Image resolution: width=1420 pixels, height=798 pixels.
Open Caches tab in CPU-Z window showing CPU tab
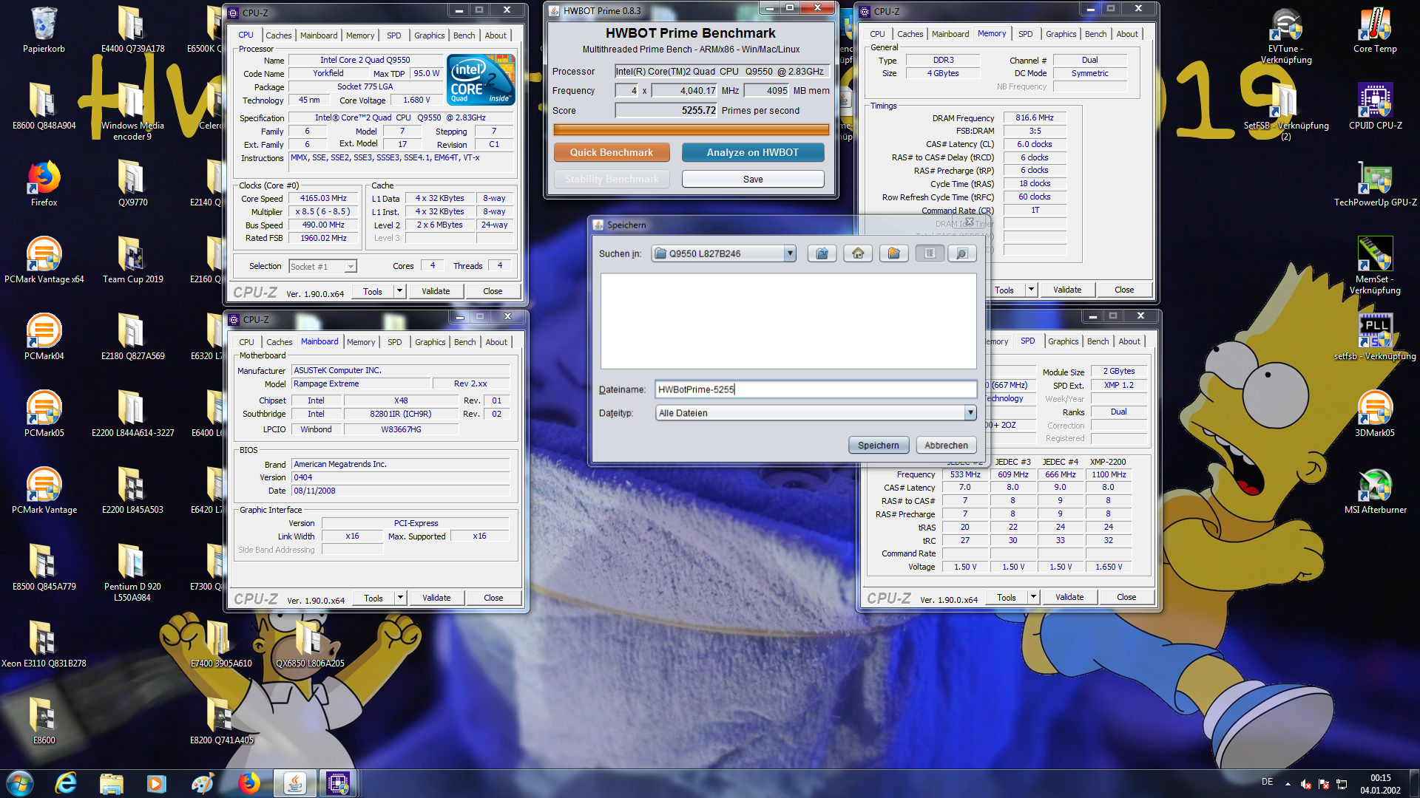click(279, 35)
